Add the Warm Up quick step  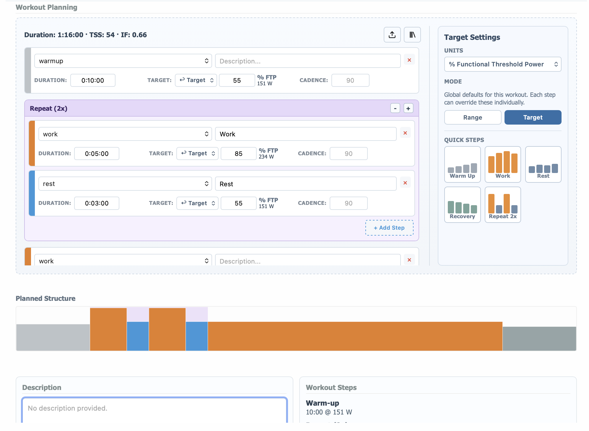click(462, 164)
